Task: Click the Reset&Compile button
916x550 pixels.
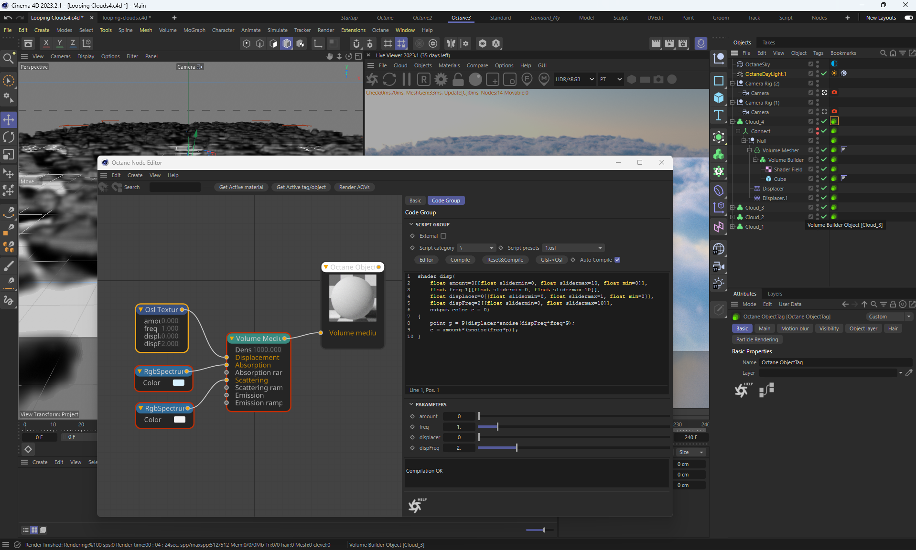Action: (505, 260)
